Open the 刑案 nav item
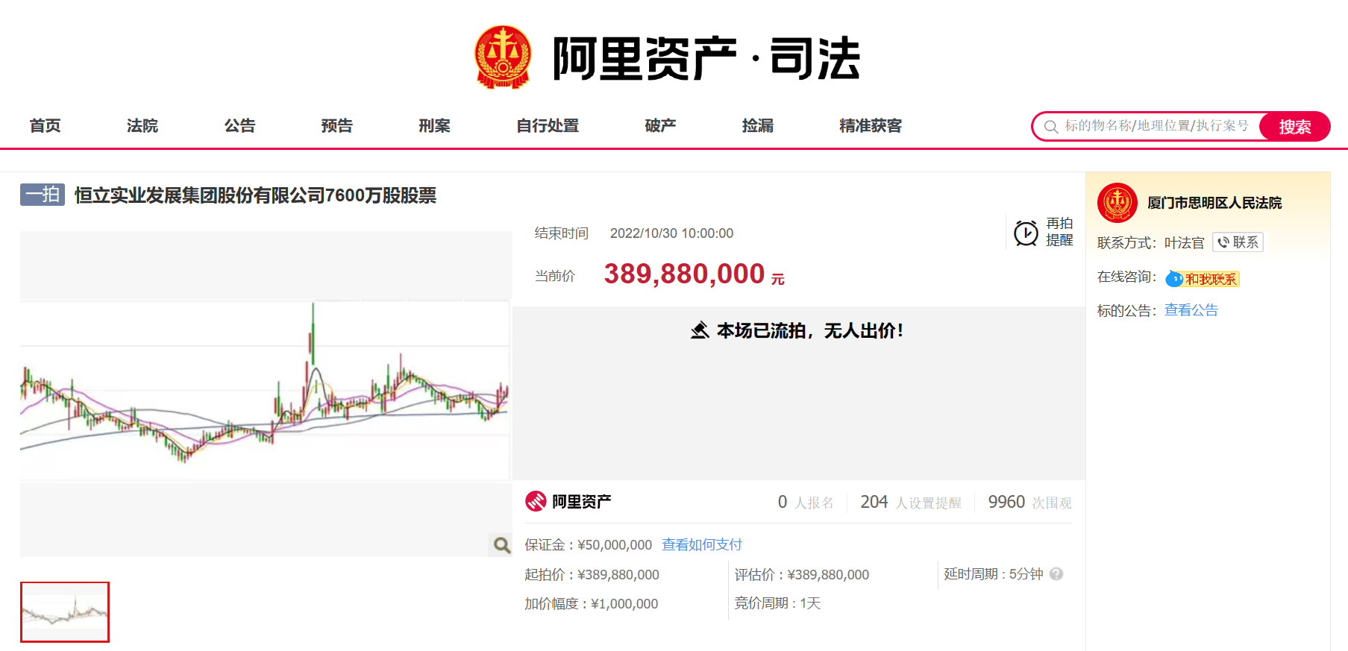 click(x=434, y=125)
